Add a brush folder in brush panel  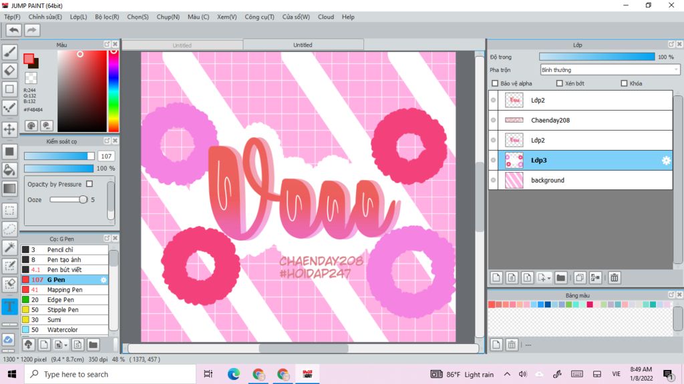click(93, 345)
